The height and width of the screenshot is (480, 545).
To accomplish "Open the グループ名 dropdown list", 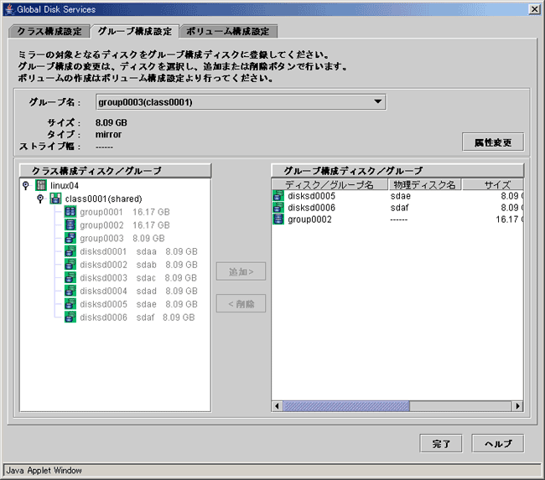I will point(378,102).
